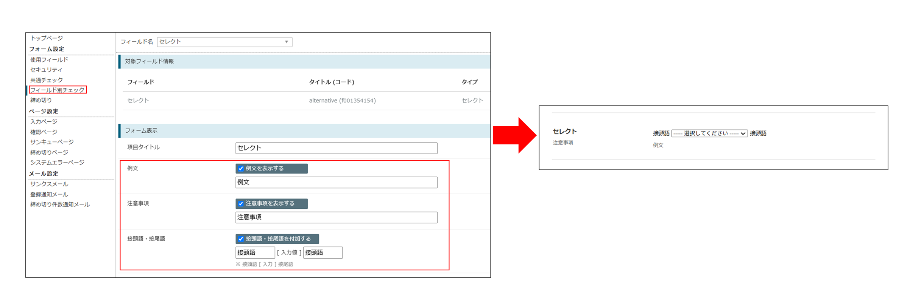Image resolution: width=913 pixels, height=296 pixels.
Task: Click the ページ設定 sidebar heading
Action: point(44,112)
